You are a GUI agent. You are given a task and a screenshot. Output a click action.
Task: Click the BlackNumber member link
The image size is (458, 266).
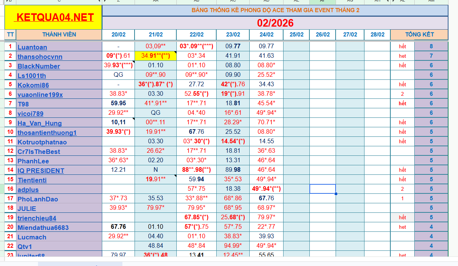39,66
